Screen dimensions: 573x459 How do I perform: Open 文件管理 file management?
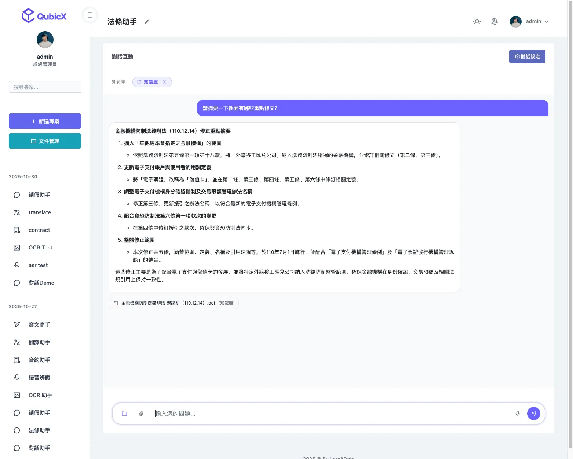click(45, 141)
